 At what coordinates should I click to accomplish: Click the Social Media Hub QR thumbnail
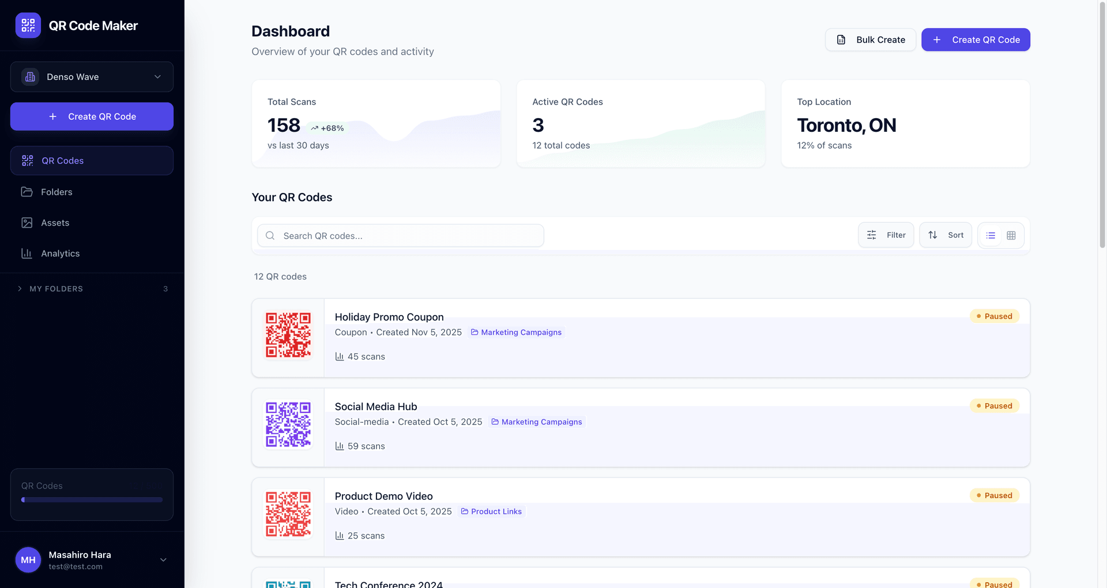pyautogui.click(x=288, y=424)
